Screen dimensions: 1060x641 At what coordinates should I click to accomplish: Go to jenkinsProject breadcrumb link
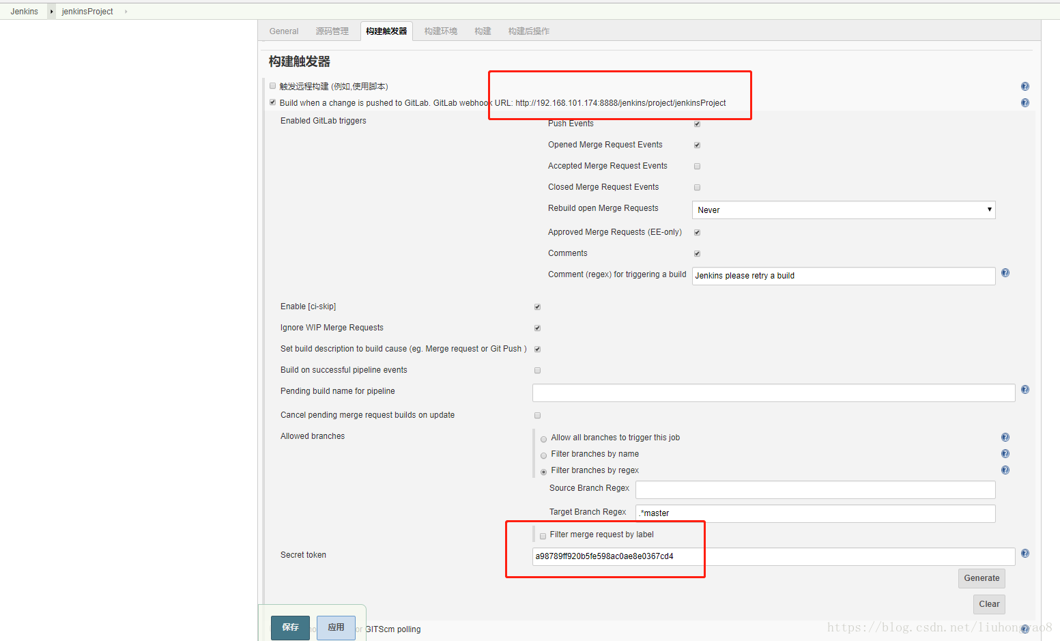tap(87, 12)
